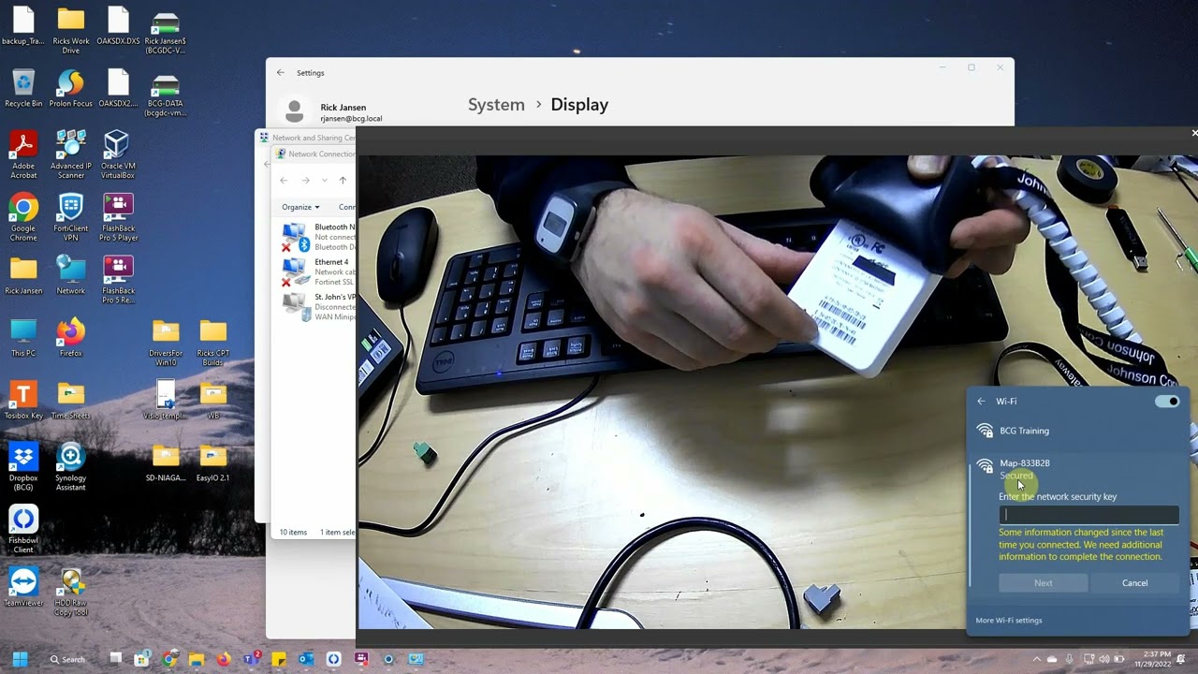Open the Rick Jansen account in Settings

pos(334,112)
